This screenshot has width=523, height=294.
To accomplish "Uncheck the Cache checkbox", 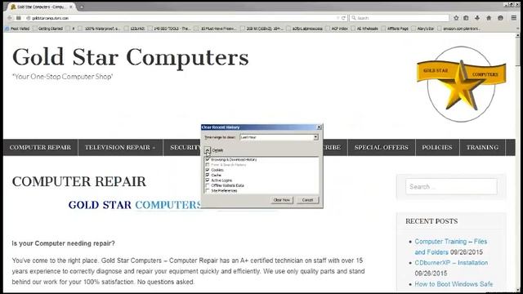I will click(x=208, y=175).
